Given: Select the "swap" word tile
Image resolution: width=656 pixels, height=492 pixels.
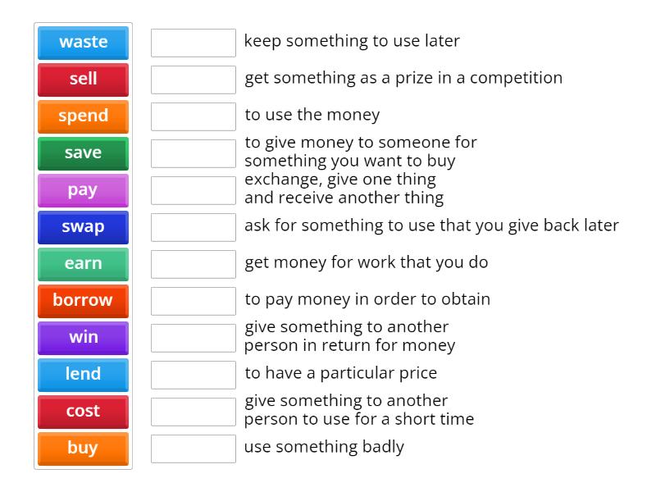Looking at the screenshot, I should (82, 227).
